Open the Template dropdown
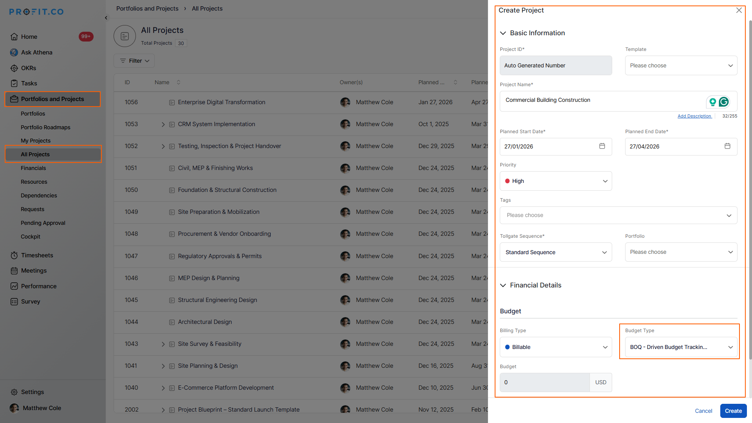Screen dimensions: 752x423 681,65
